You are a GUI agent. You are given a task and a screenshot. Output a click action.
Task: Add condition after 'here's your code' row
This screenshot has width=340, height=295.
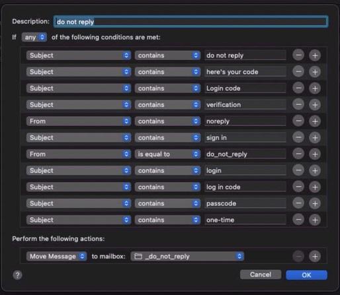point(315,72)
